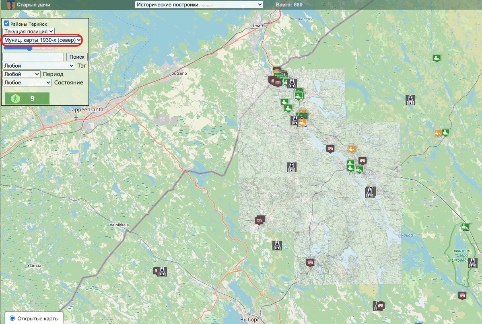Click church marker near the Озеро Мелководное reserve

click(x=473, y=263)
